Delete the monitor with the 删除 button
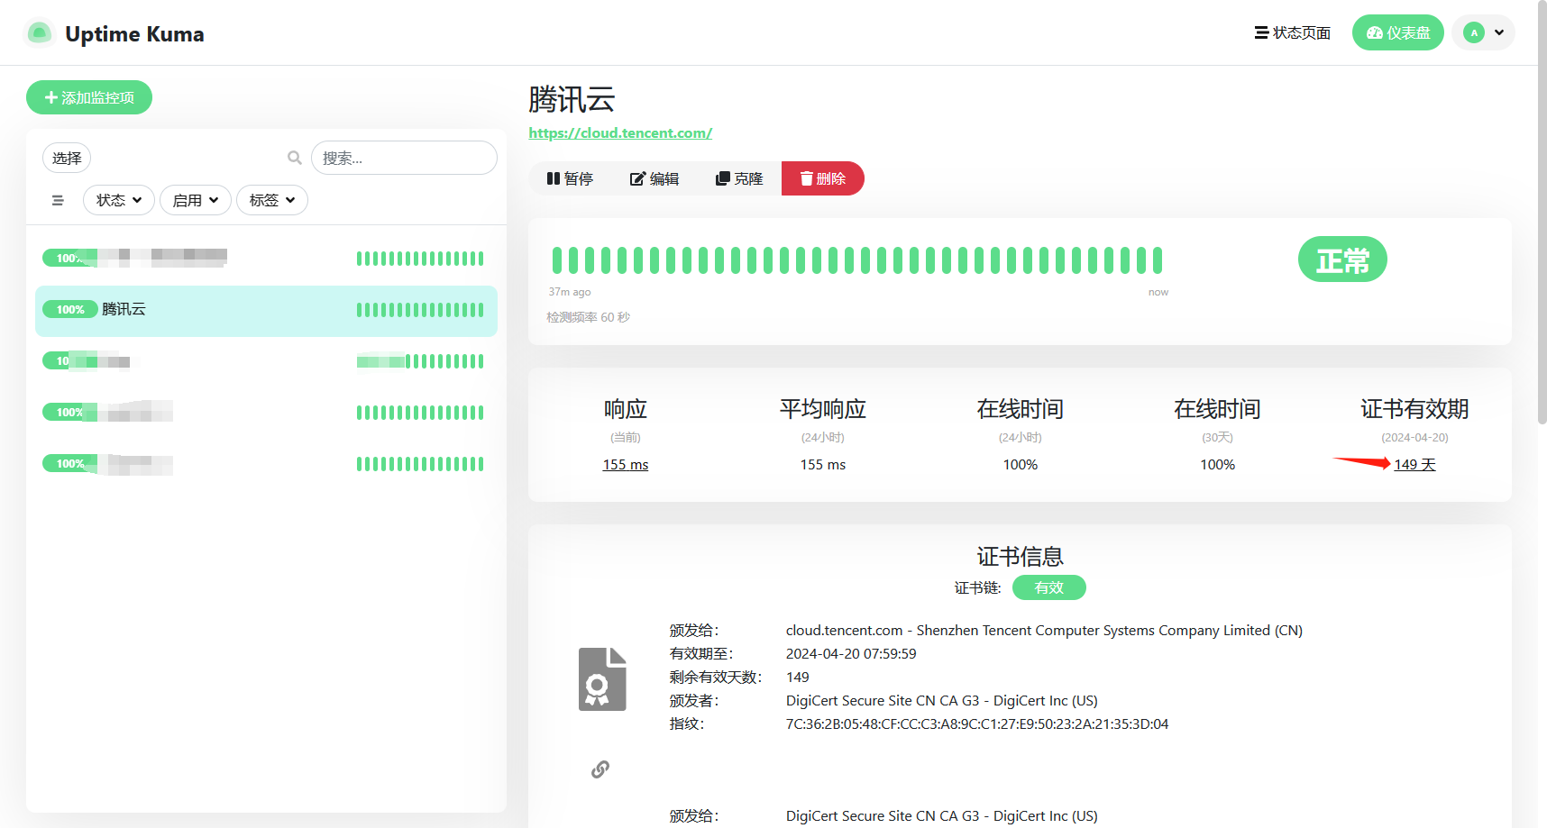The height and width of the screenshot is (828, 1547). click(x=823, y=178)
